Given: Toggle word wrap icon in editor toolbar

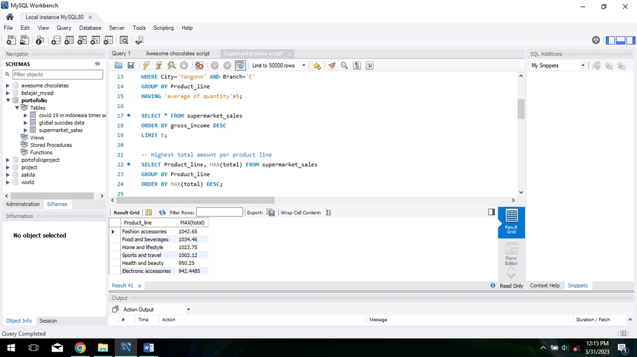Looking at the screenshot, I should click(370, 66).
